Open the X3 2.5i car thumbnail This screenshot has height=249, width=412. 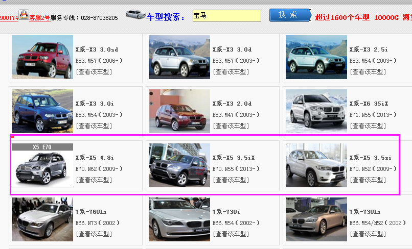(x=316, y=57)
